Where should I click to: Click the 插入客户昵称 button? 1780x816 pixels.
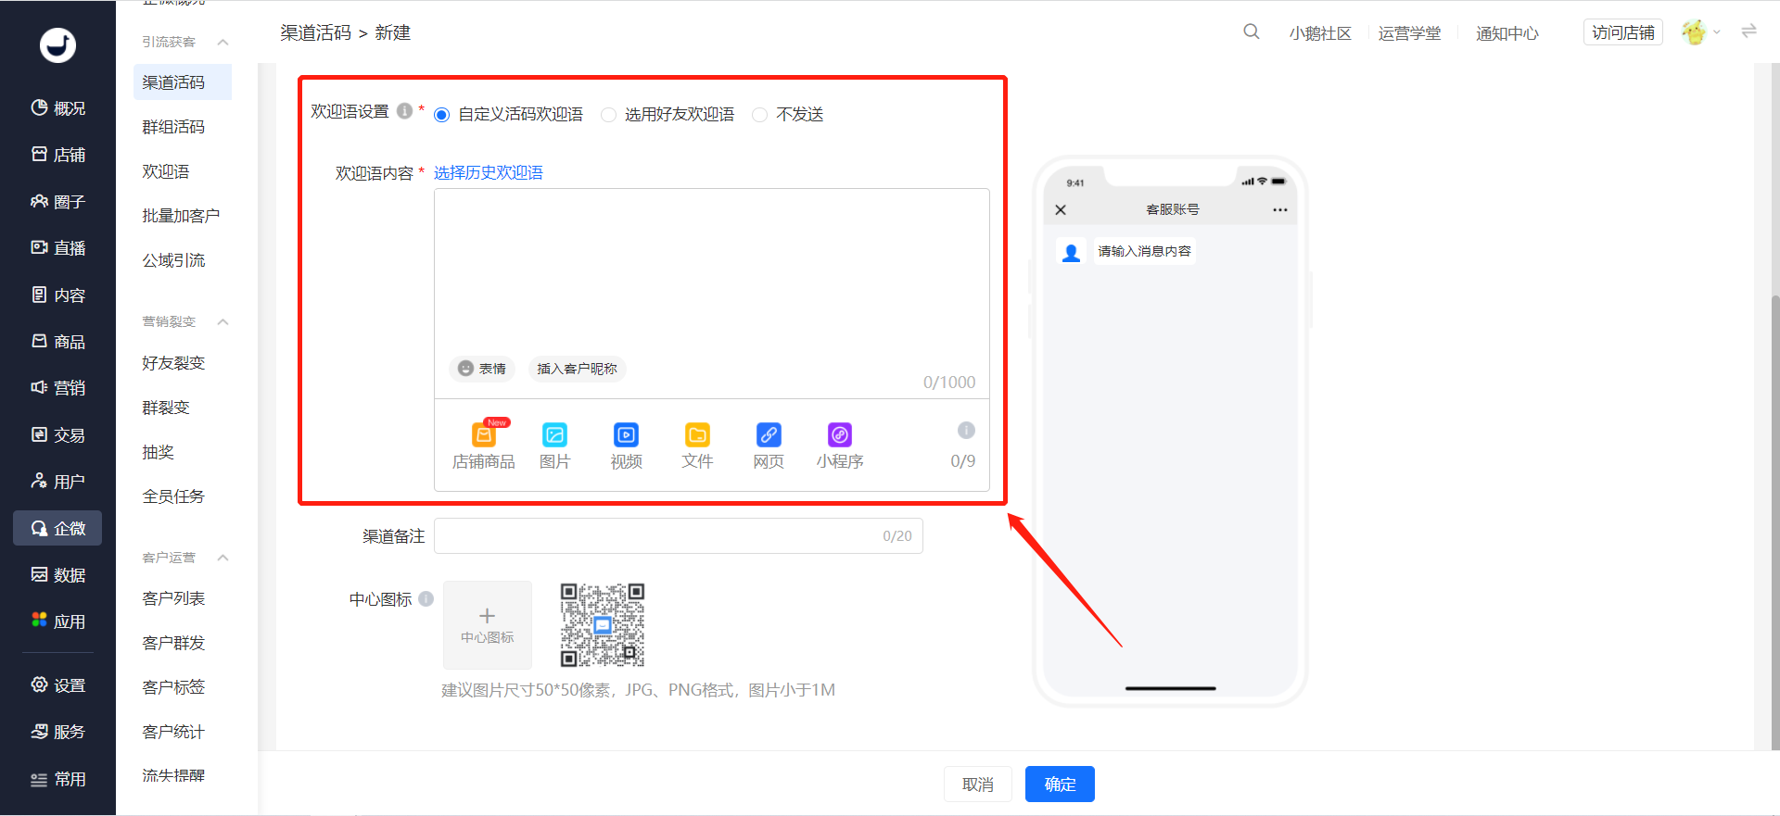(577, 369)
